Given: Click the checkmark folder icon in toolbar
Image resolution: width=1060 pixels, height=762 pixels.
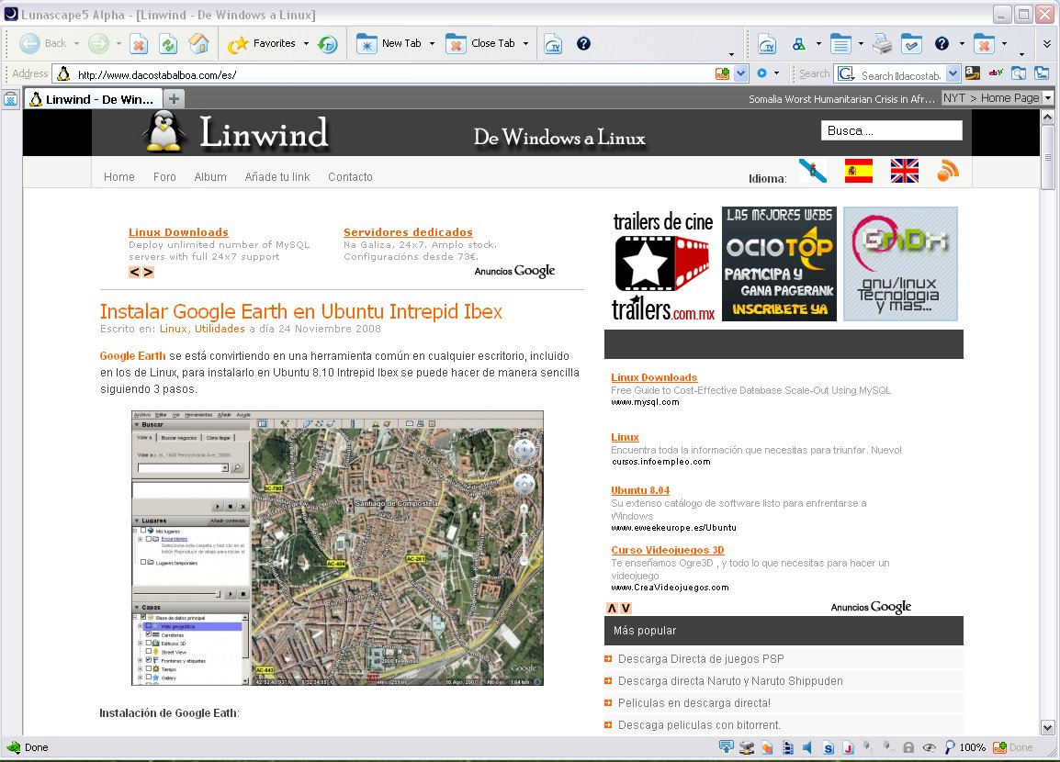Looking at the screenshot, I should 911,45.
